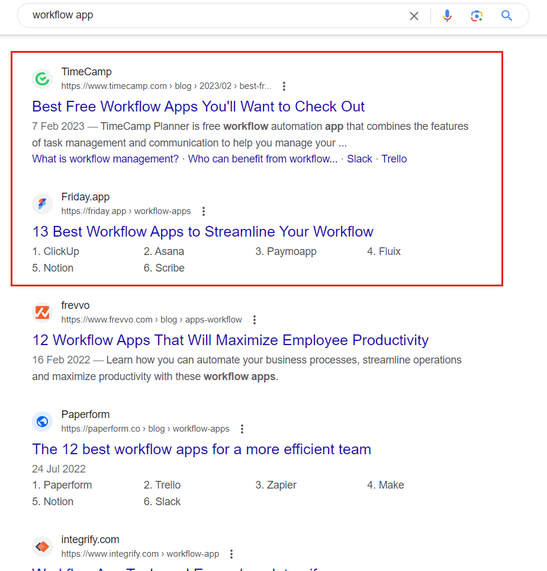
Task: Open the three-dot menu for the frevvo result
Action: click(x=255, y=320)
